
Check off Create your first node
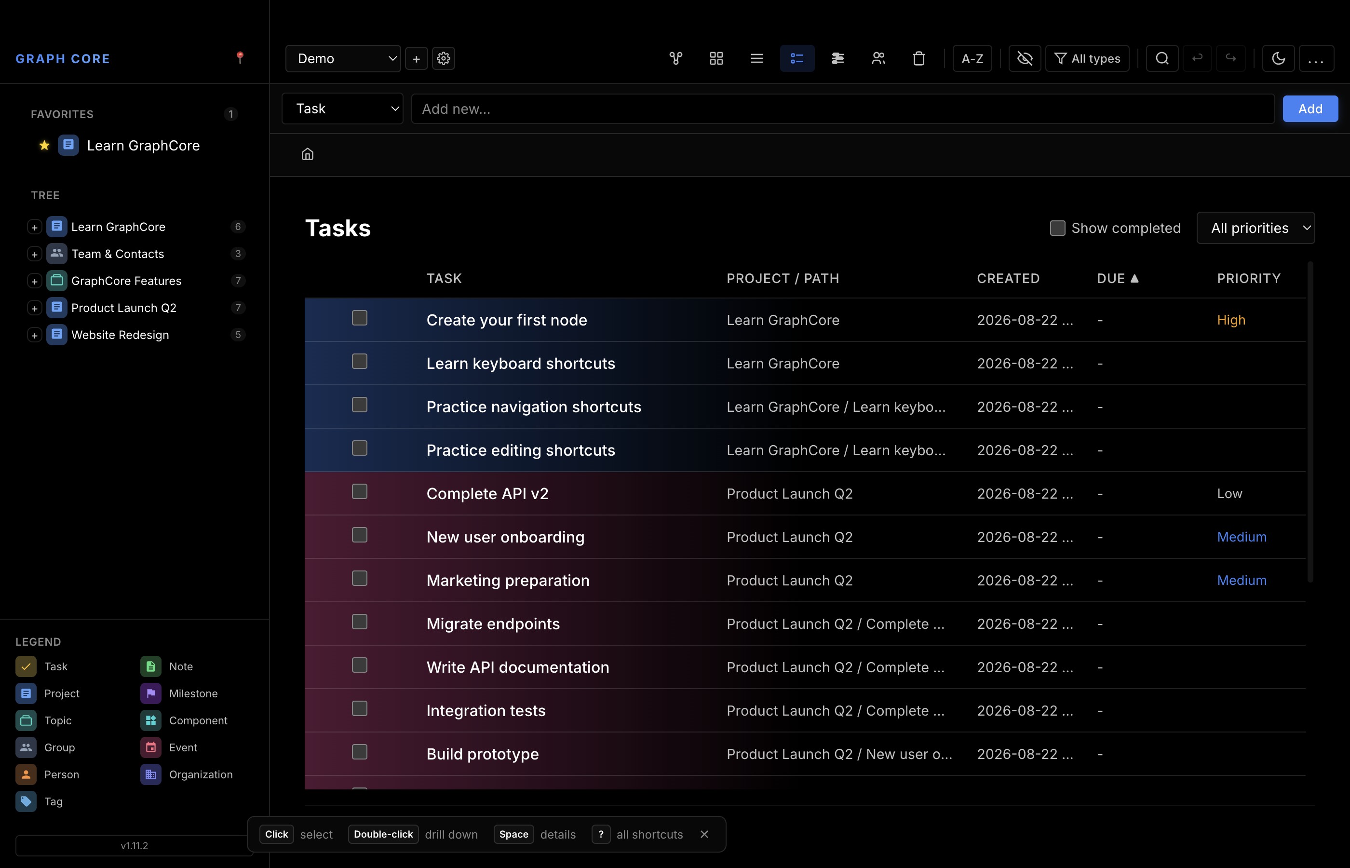pos(360,318)
